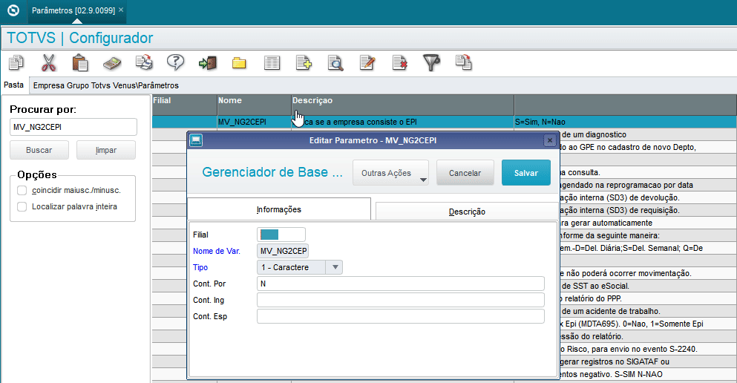737x383 pixels.
Task: Click the Cont. Esp input field
Action: 401,316
